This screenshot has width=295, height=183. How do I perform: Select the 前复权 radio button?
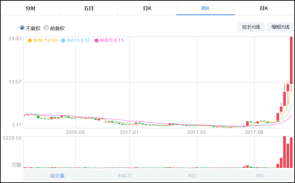pos(46,28)
